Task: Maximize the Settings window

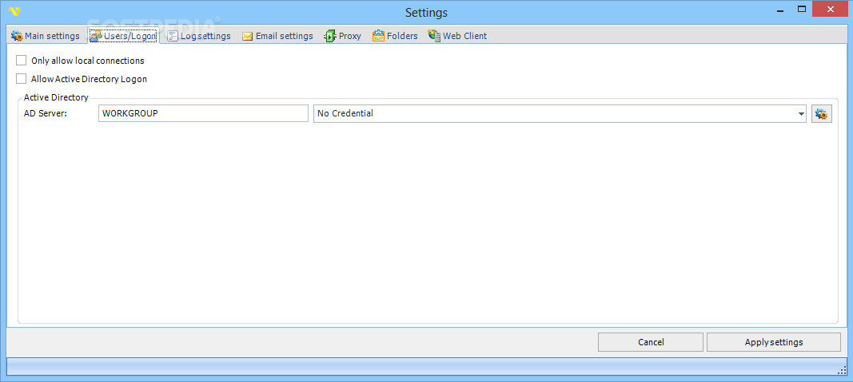Action: click(x=801, y=10)
